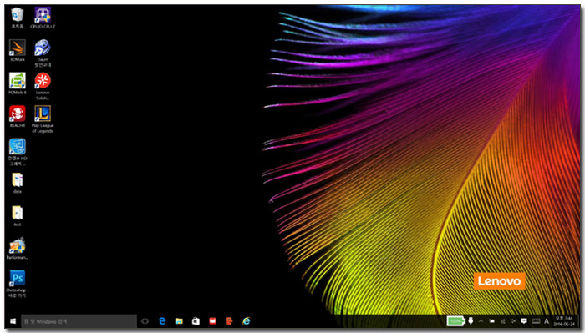Open Task View from the taskbar
The image size is (585, 333).
click(145, 321)
